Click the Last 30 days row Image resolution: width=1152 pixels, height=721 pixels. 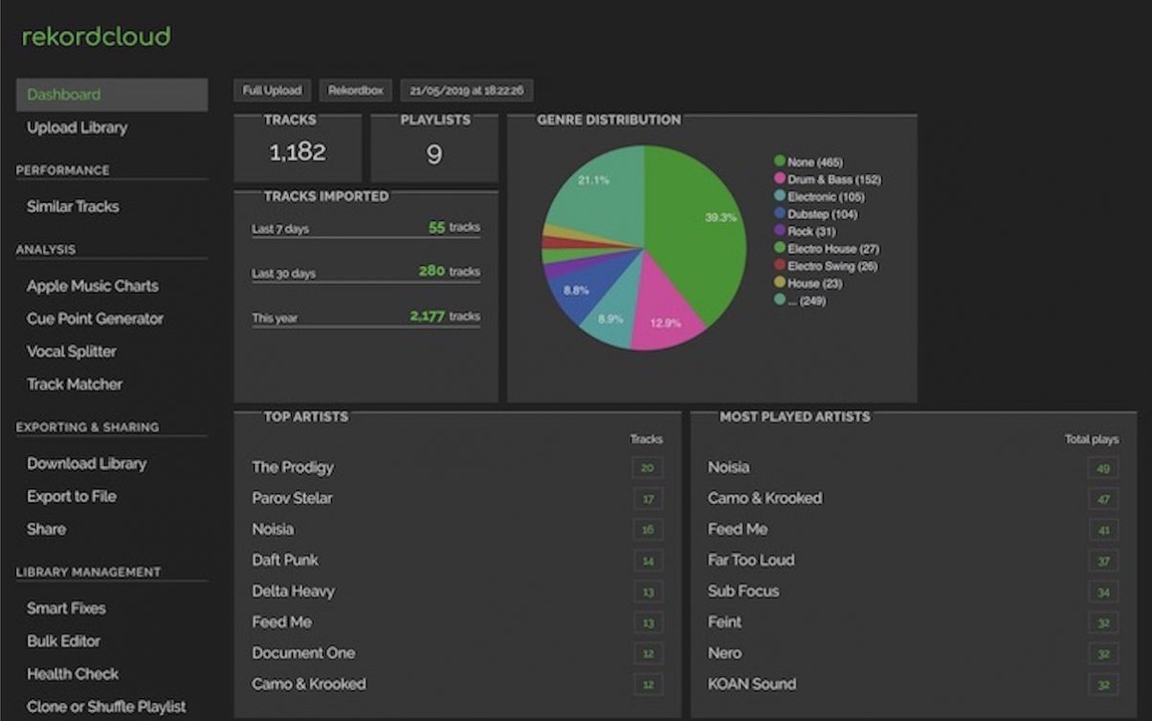(x=366, y=272)
